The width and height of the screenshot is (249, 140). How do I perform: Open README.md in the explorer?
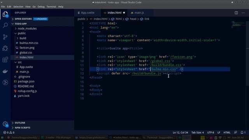click(x=42, y=86)
